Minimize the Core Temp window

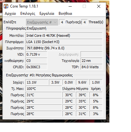coord(70,6)
